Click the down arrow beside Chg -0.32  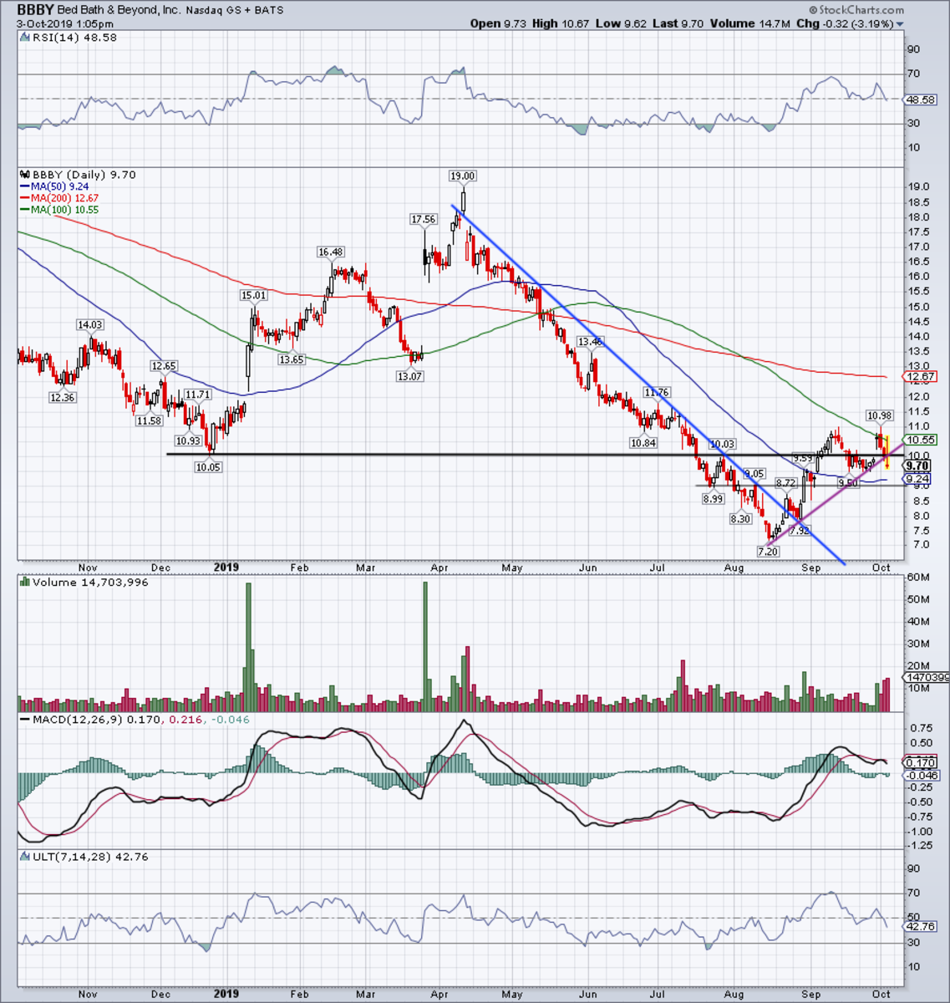tap(900, 24)
